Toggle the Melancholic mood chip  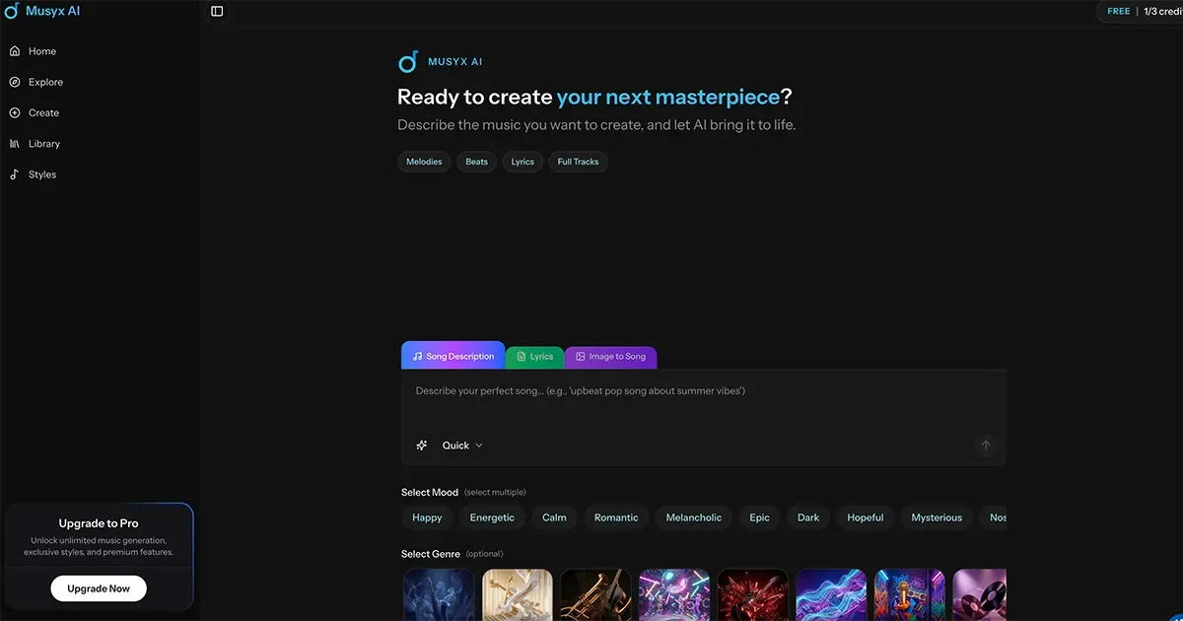(694, 517)
